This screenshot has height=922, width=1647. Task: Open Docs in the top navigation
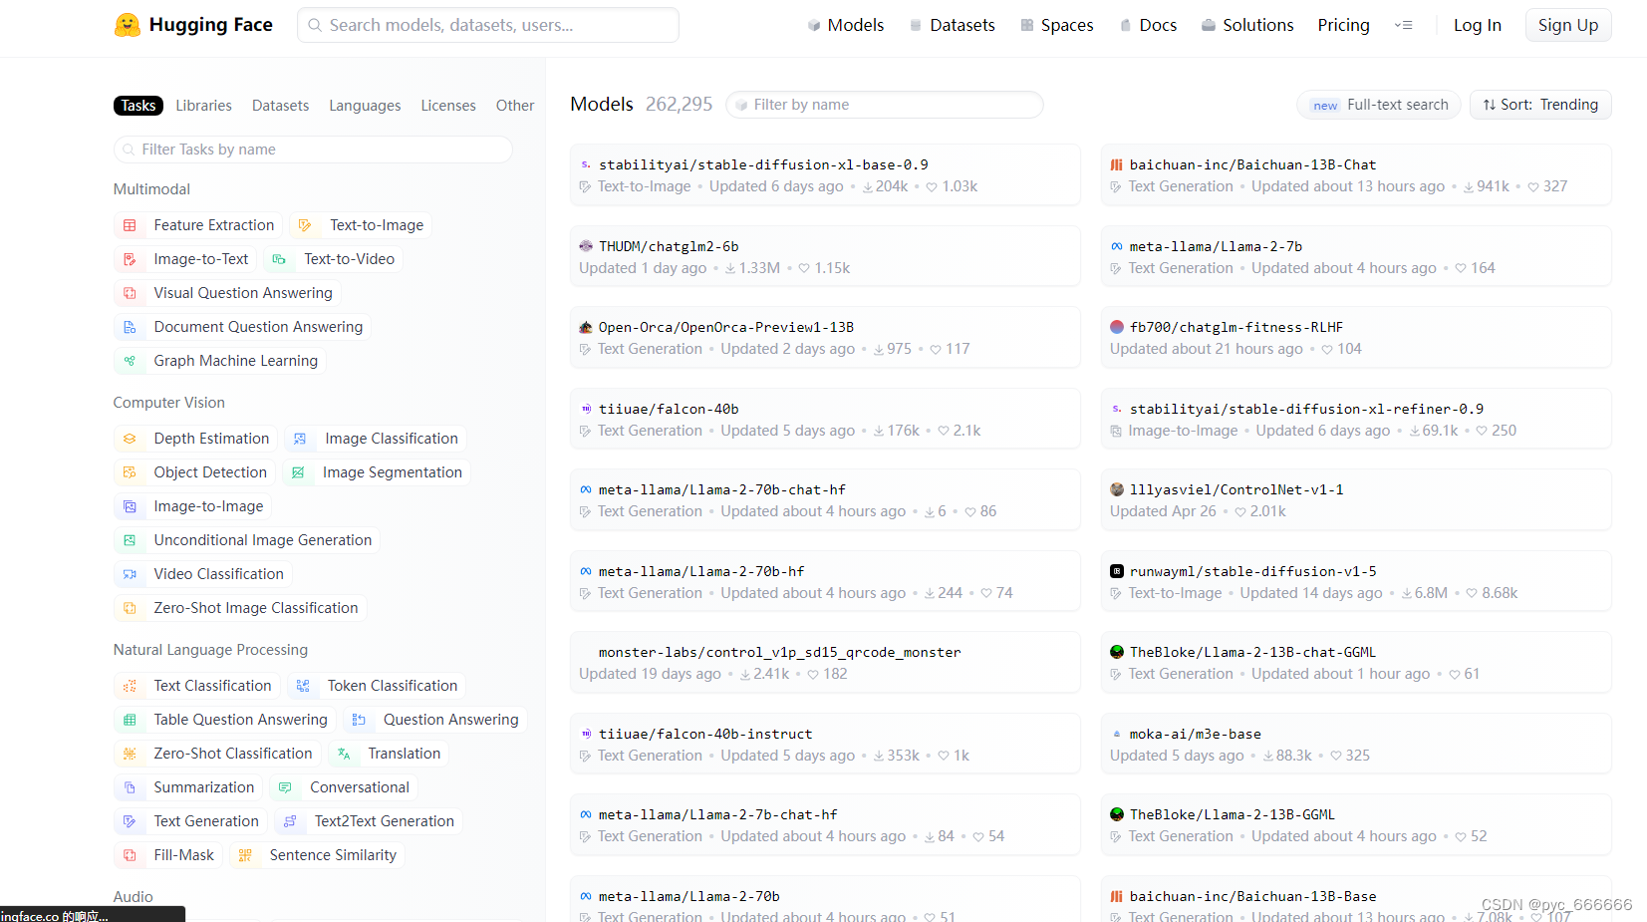click(1148, 25)
